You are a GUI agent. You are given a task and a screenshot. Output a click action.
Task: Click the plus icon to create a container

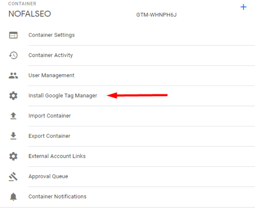click(244, 7)
